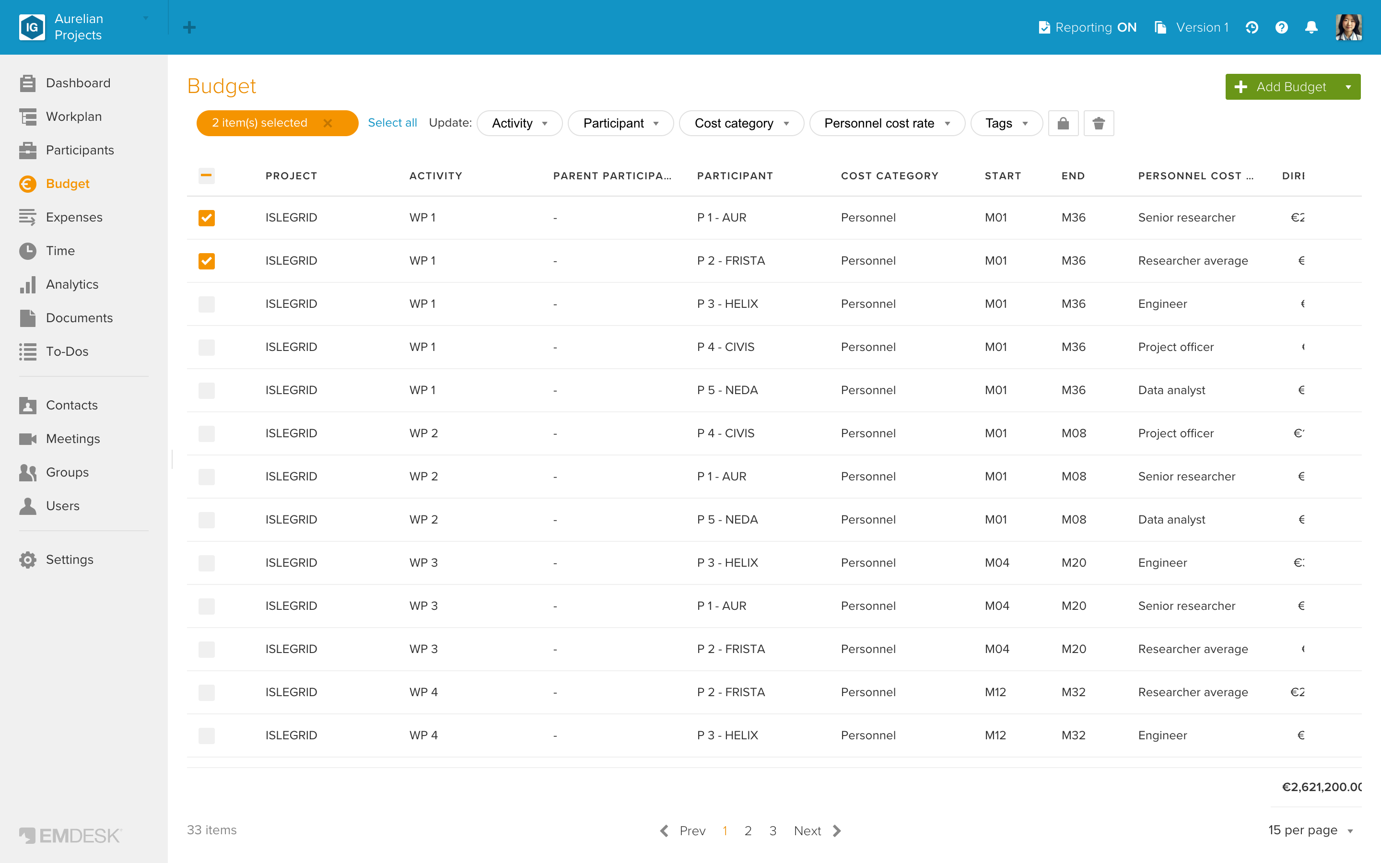
Task: Open the Time section icon
Action: click(x=27, y=251)
